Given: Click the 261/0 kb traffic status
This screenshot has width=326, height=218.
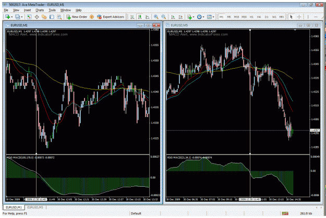Looking at the screenshot, I should pyautogui.click(x=306, y=213).
